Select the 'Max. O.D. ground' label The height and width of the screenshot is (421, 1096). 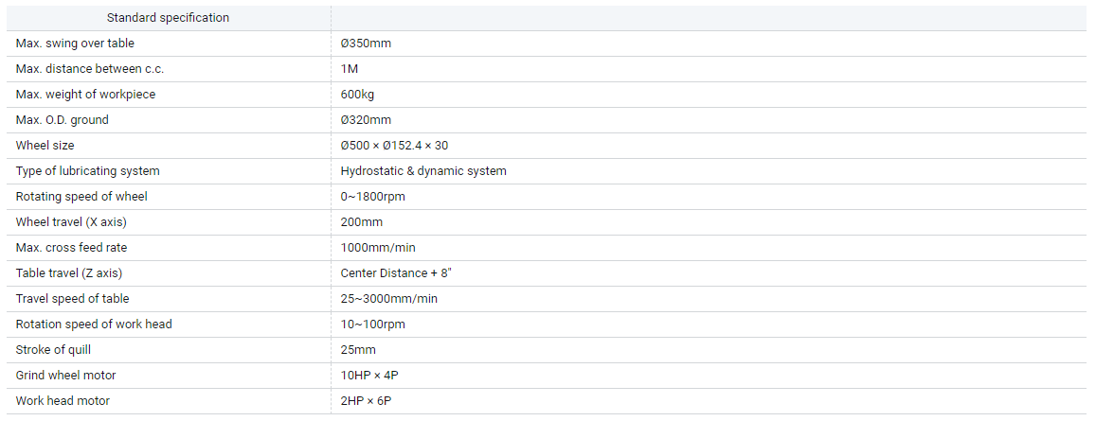tap(63, 120)
